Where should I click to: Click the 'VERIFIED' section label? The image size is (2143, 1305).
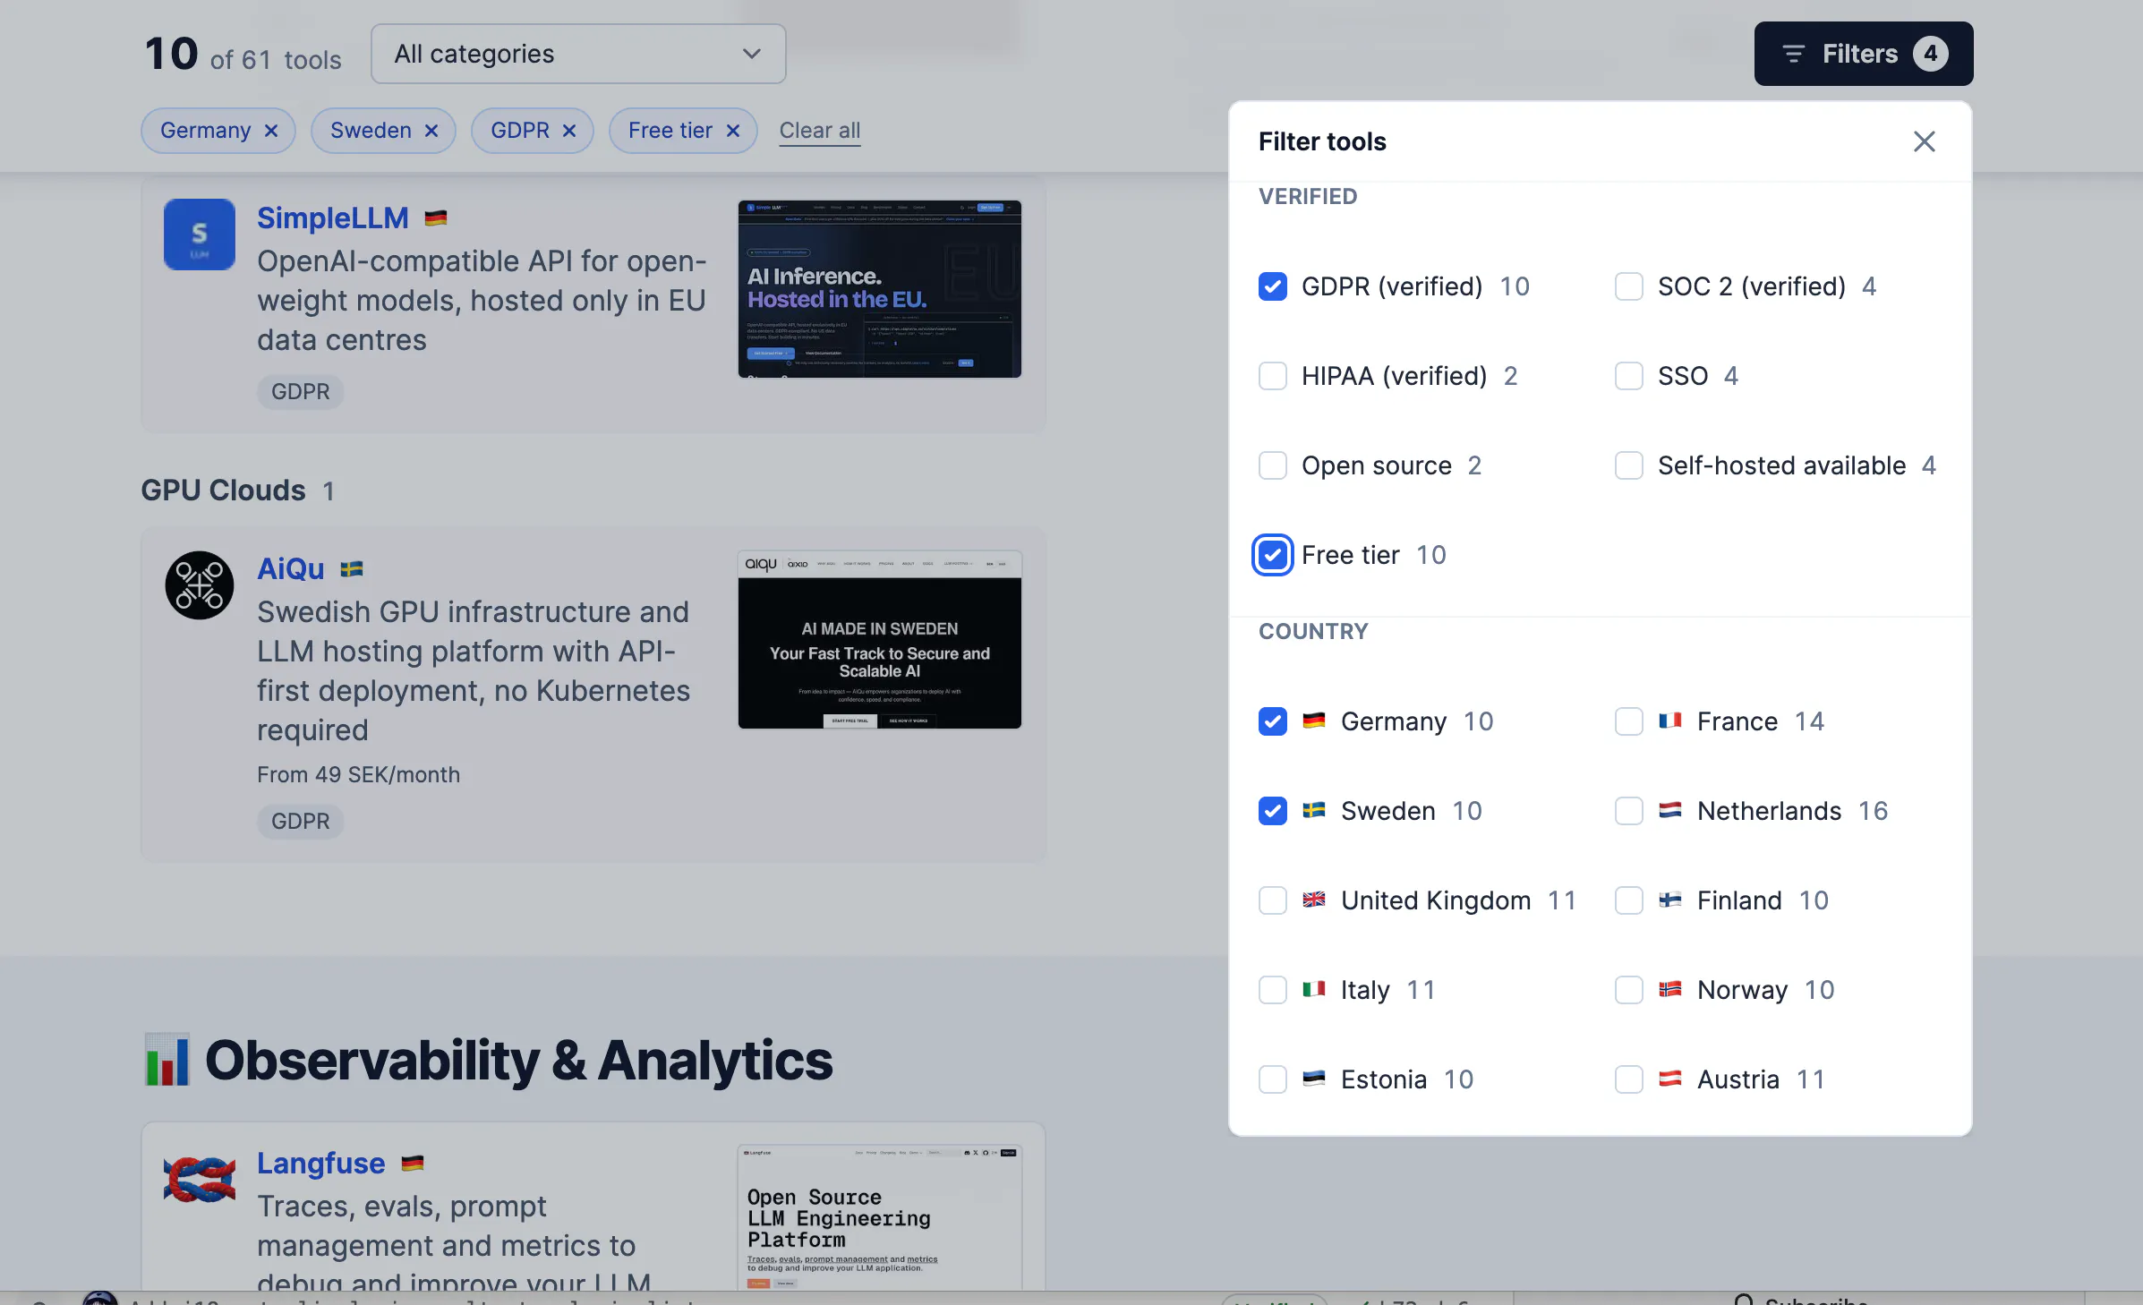pos(1308,196)
